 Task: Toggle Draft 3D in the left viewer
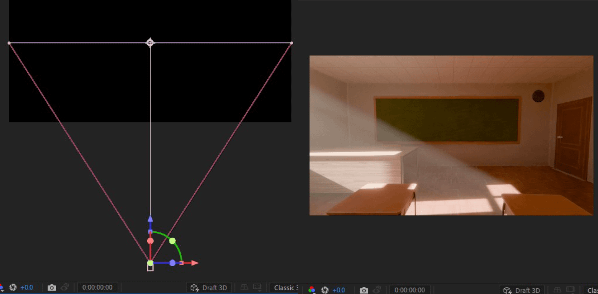209,288
